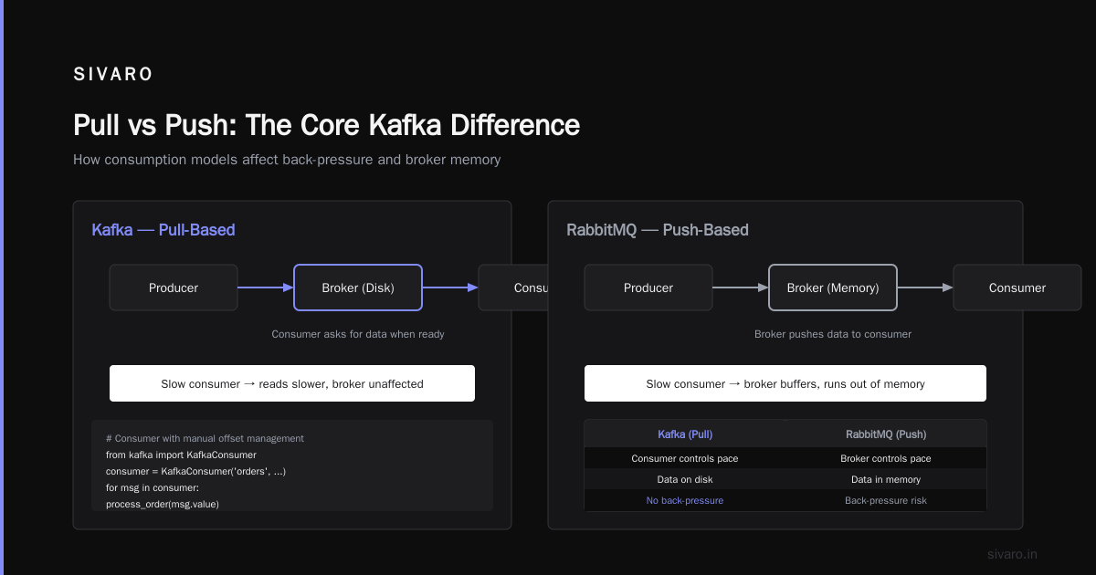Select the 'Broker (Disk)' box
Viewport: 1096px width, 575px height.
(x=358, y=287)
